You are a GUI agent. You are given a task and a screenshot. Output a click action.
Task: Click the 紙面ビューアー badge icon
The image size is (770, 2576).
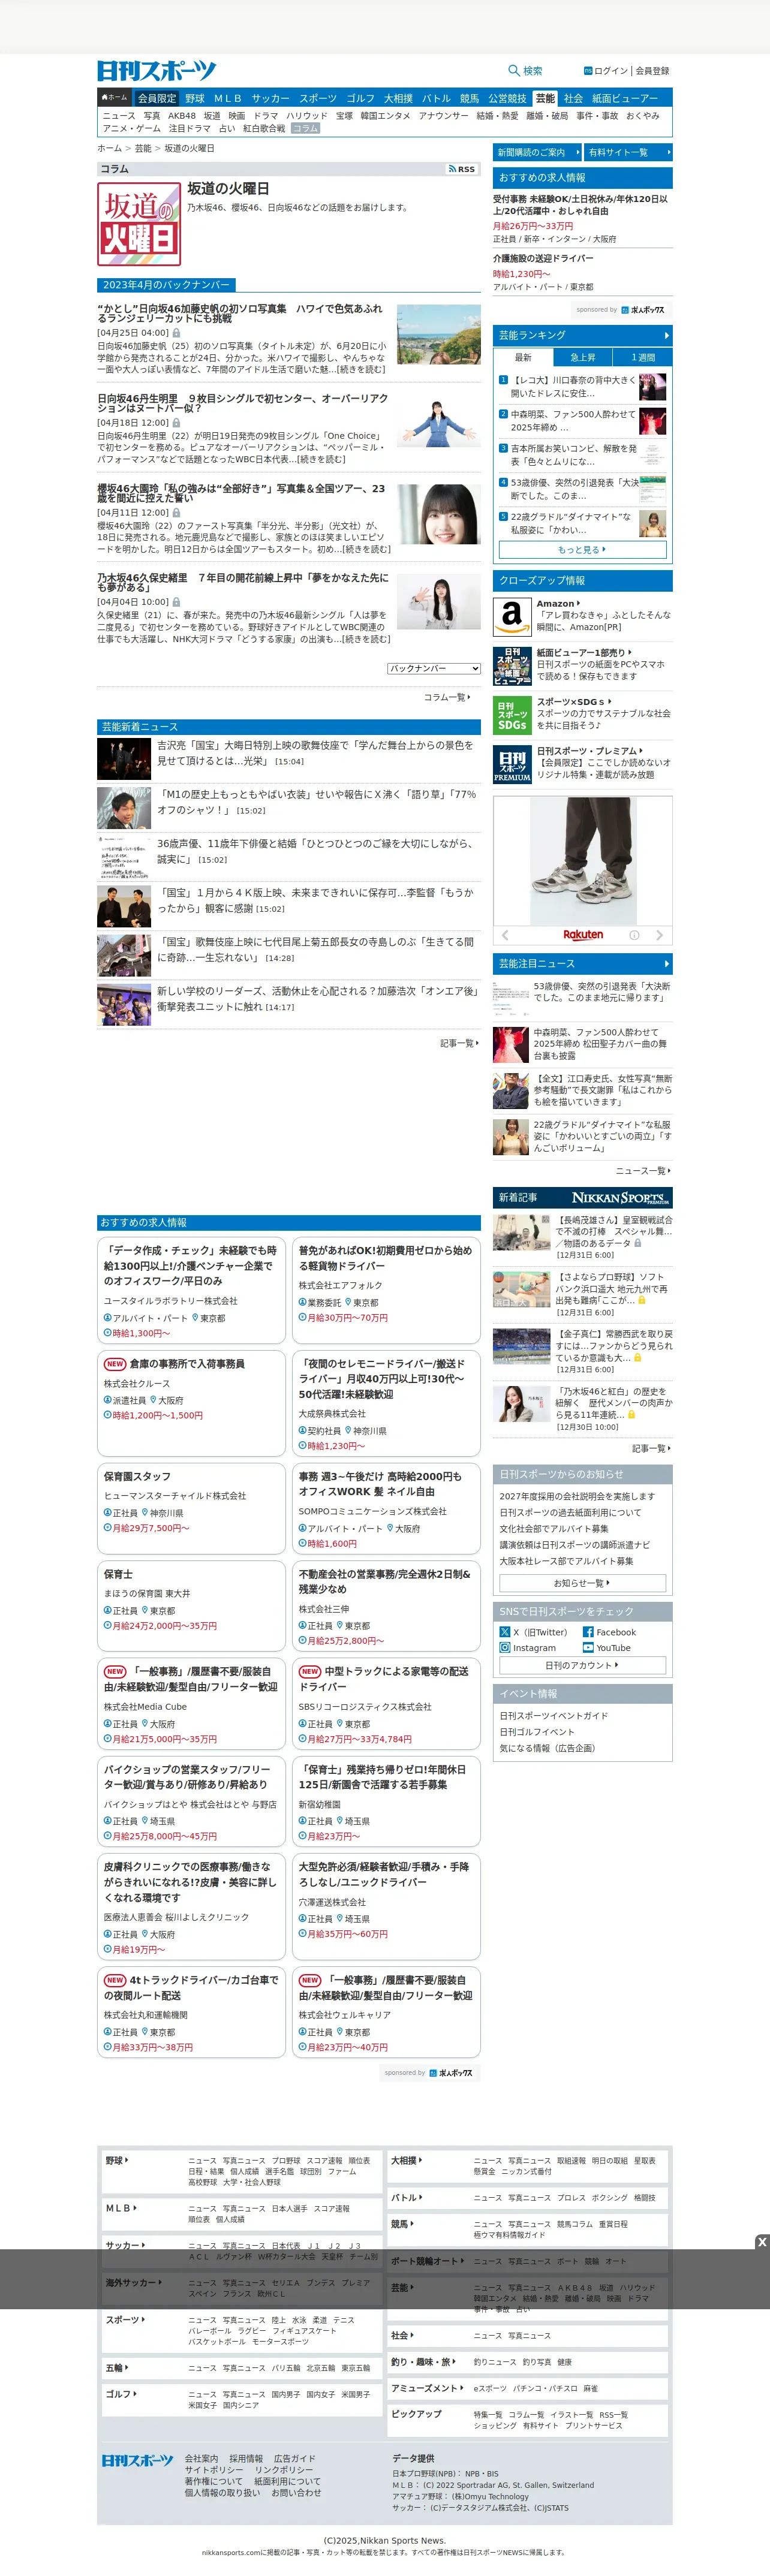tap(512, 666)
